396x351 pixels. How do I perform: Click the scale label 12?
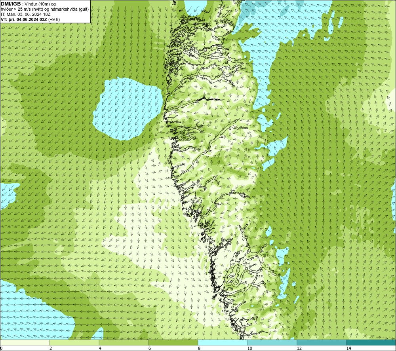(x=299, y=349)
